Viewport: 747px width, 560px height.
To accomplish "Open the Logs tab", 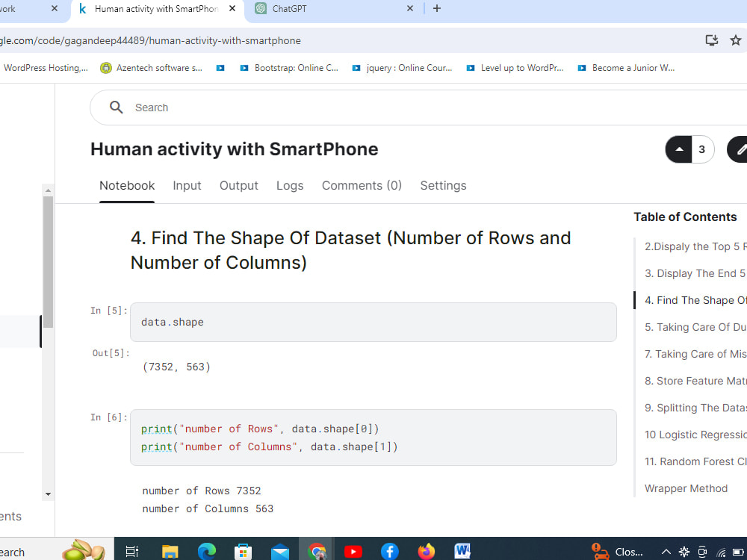I will point(290,186).
